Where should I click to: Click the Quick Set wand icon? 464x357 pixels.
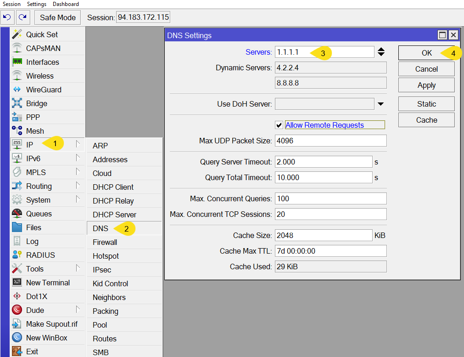pos(17,34)
